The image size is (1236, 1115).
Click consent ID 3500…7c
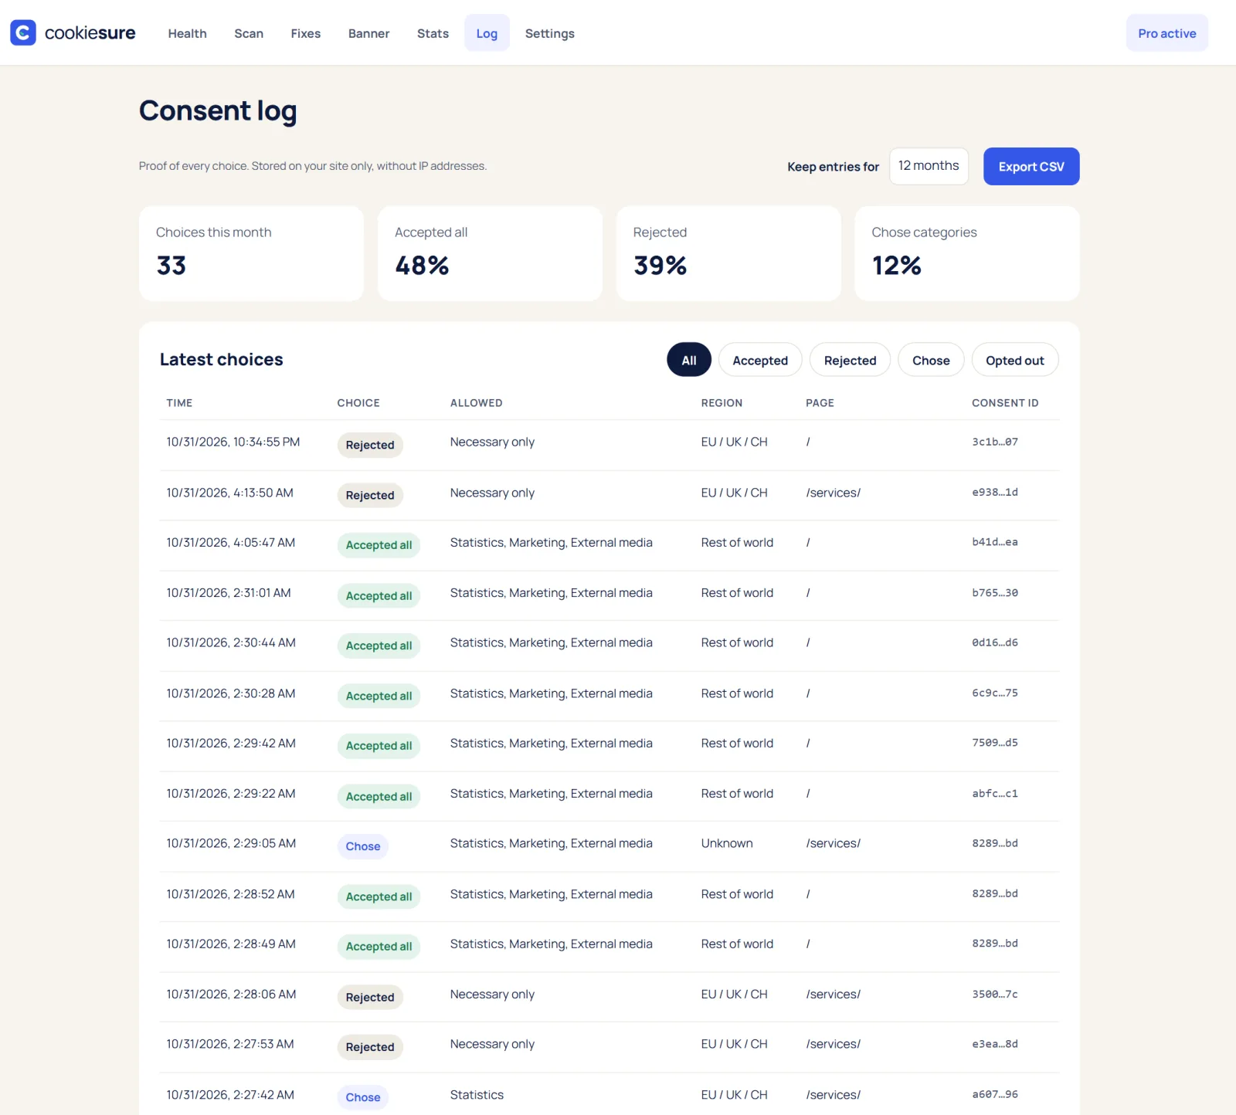(995, 995)
